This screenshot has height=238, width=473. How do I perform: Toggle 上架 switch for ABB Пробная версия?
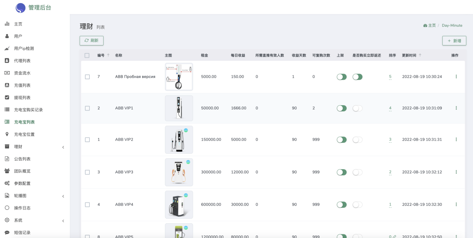pos(342,77)
